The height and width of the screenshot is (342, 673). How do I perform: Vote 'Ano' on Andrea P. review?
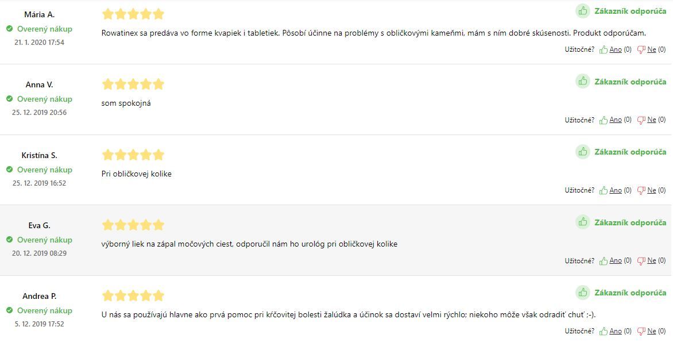click(x=616, y=331)
